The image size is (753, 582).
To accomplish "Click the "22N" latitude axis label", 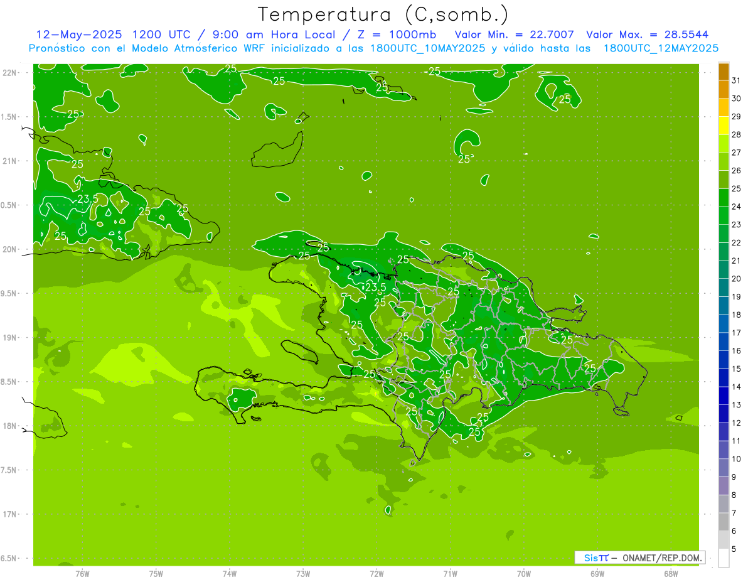I will click(9, 73).
